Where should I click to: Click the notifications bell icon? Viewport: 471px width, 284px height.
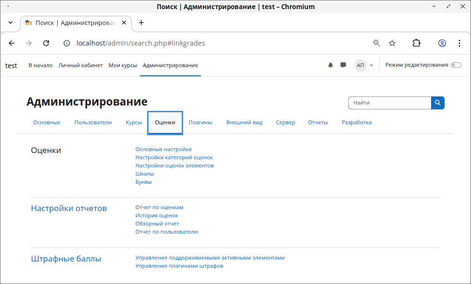330,65
